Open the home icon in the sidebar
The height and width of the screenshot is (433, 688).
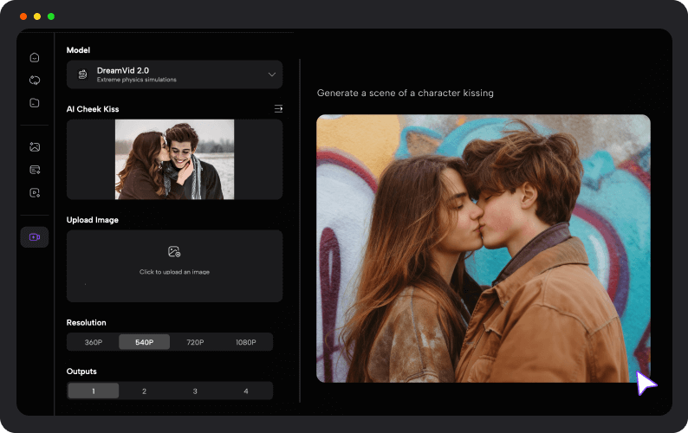point(35,57)
